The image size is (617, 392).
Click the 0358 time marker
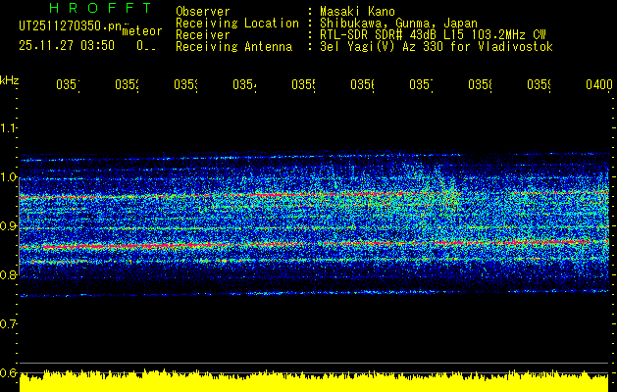click(x=480, y=85)
